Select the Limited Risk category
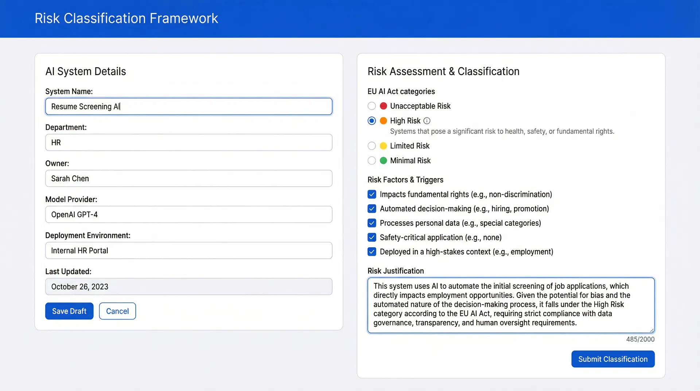 pos(372,146)
